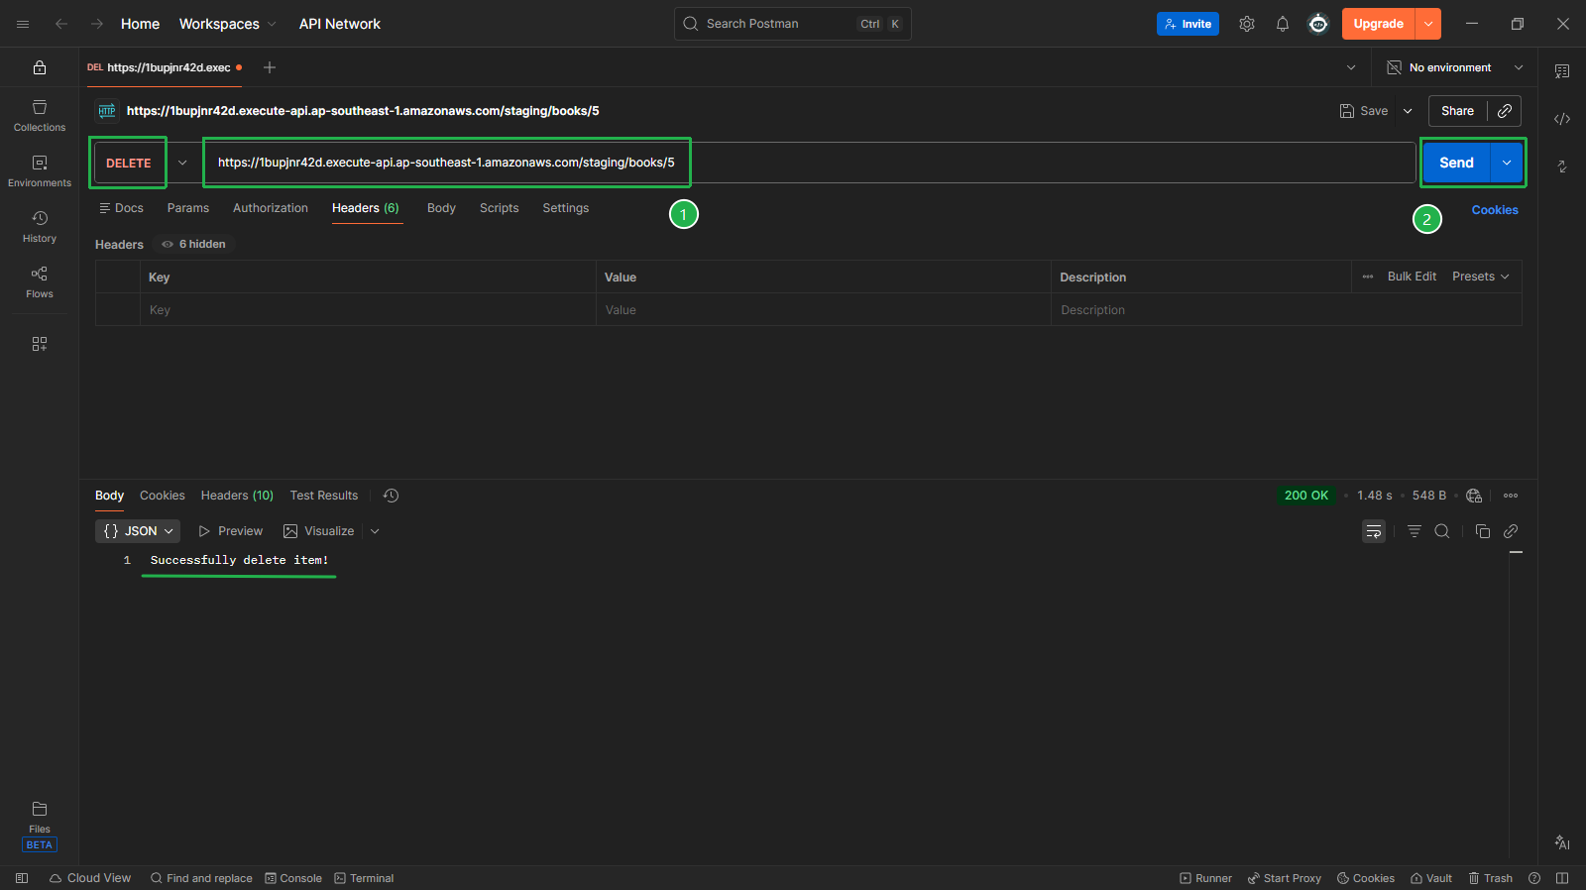Click the filter response icon

click(1415, 531)
